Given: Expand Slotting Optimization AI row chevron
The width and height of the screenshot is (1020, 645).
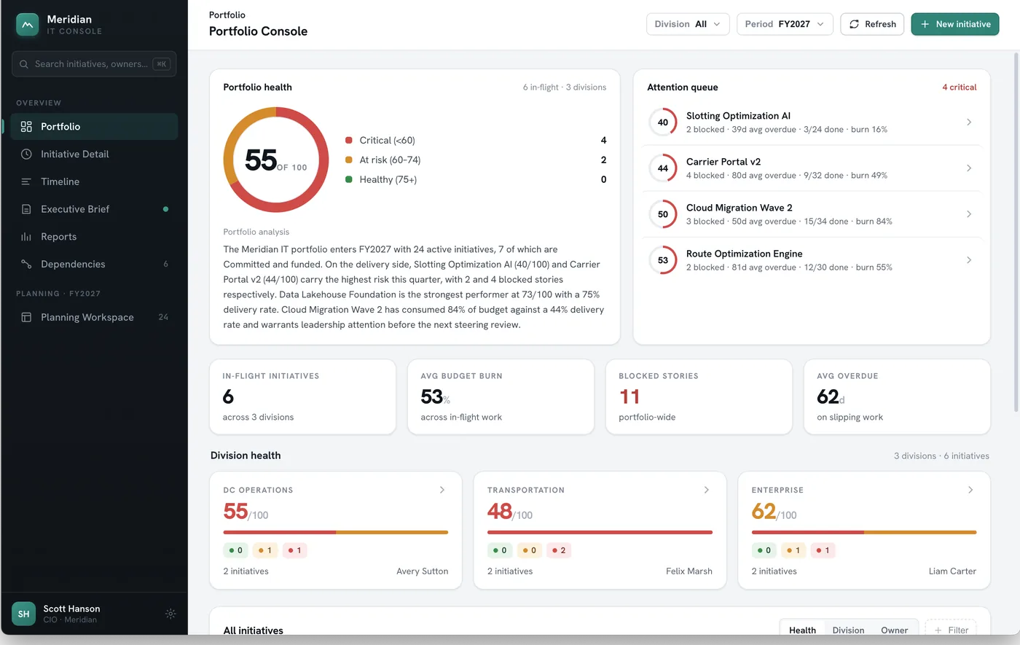Looking at the screenshot, I should 969,122.
